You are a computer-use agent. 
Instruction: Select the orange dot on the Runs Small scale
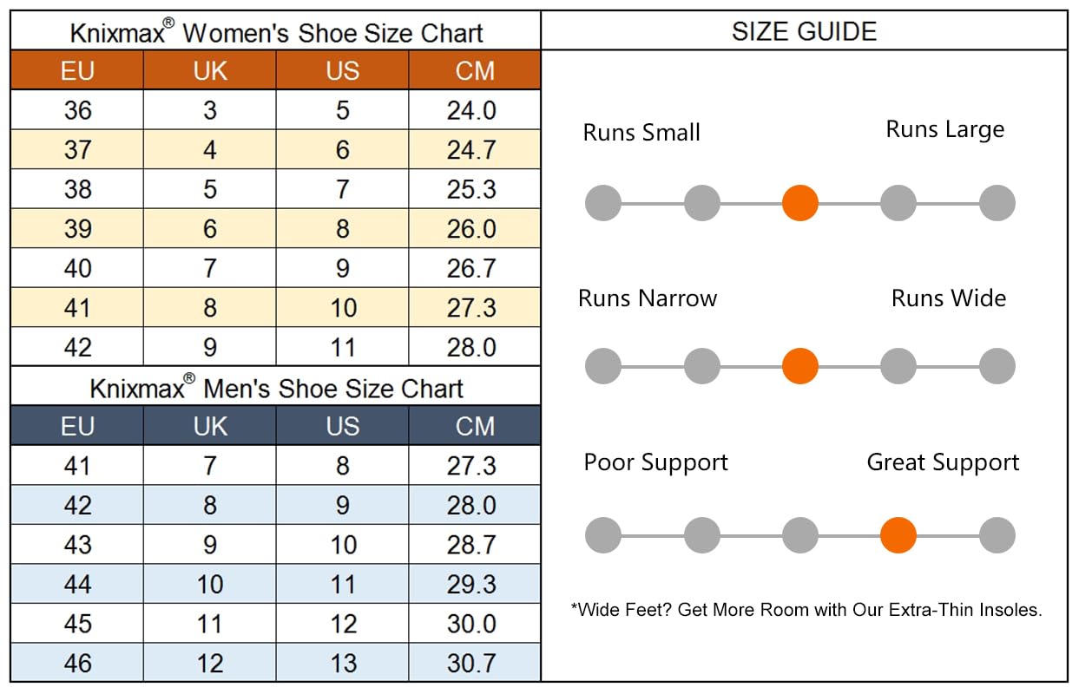click(800, 203)
